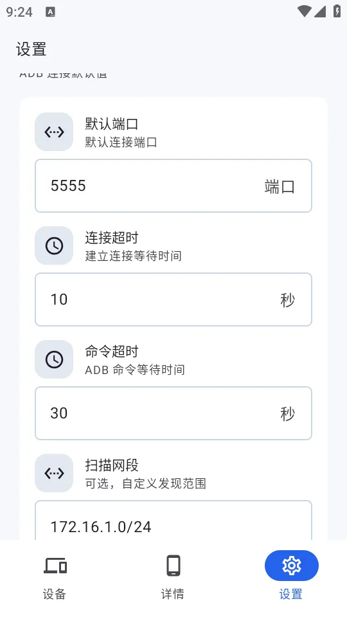Tap the default port icon

(54, 132)
